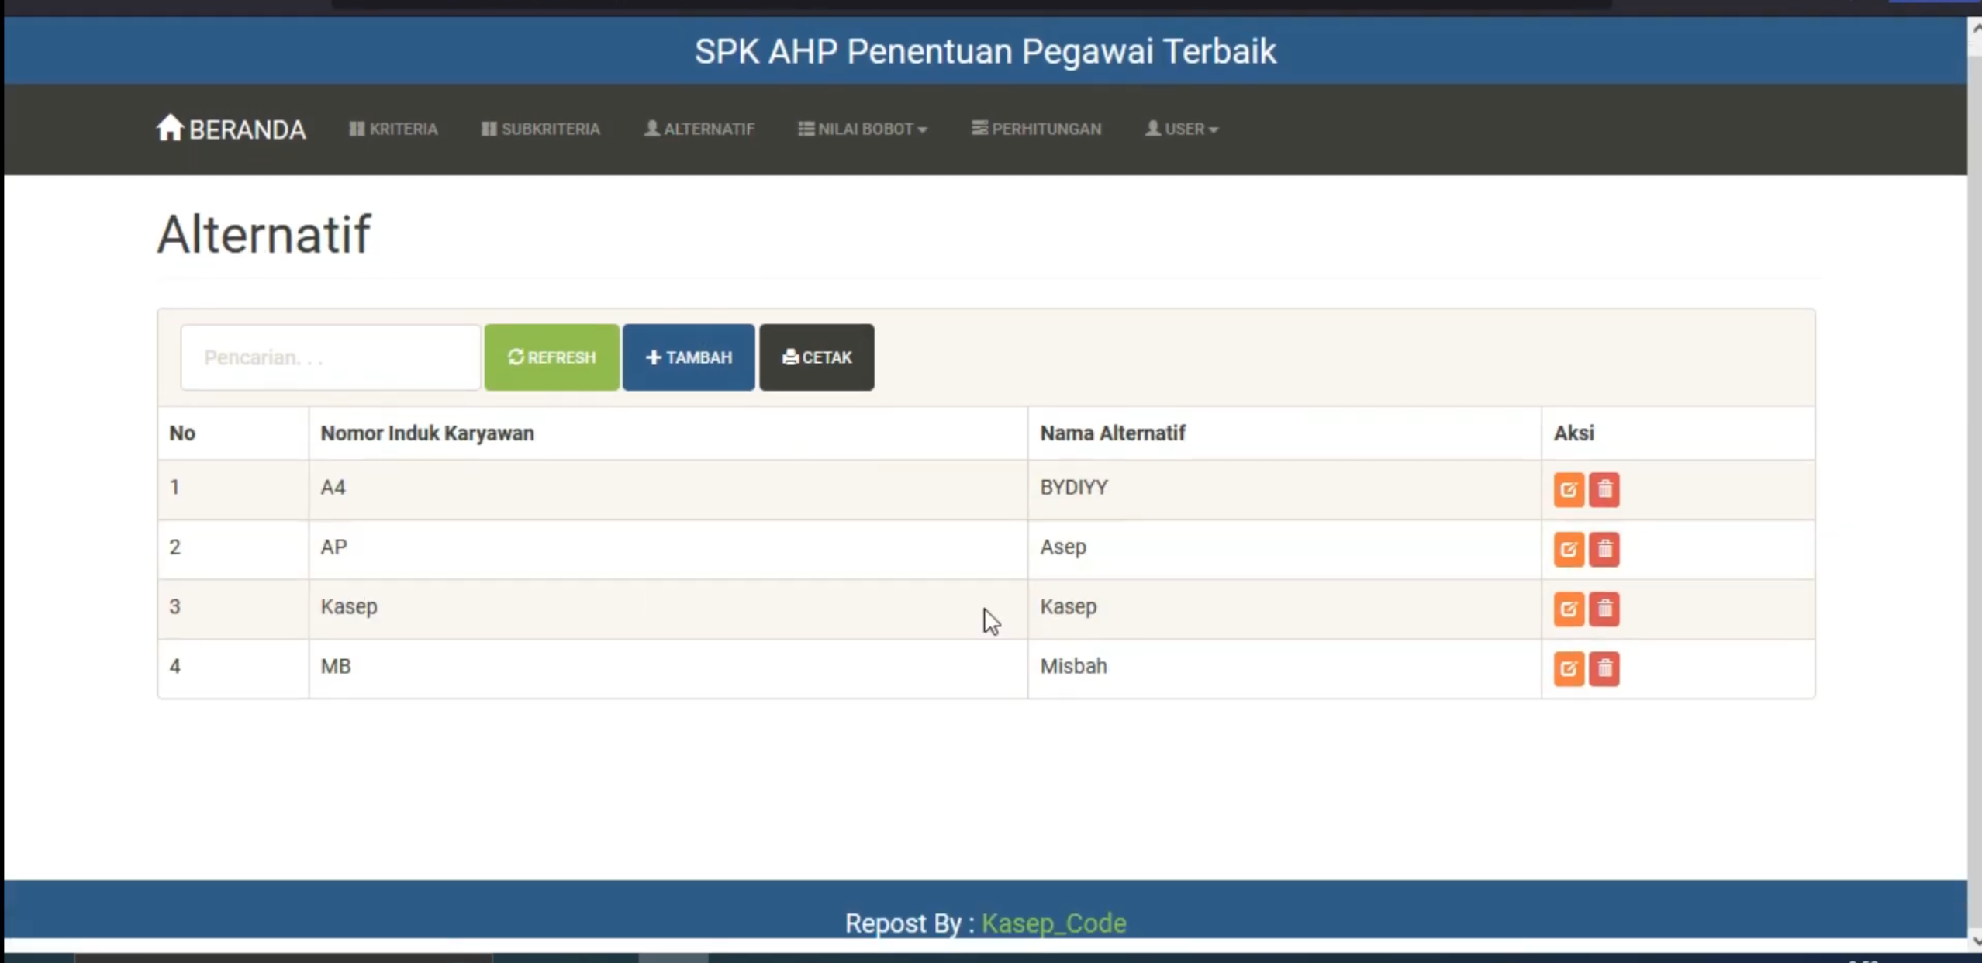Open the Kriteria menu item

(x=393, y=129)
